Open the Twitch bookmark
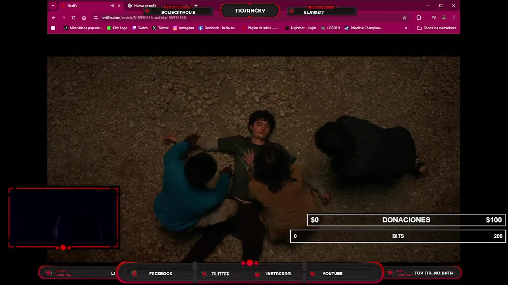Screen dimensions: 508x285 (x=140, y=28)
